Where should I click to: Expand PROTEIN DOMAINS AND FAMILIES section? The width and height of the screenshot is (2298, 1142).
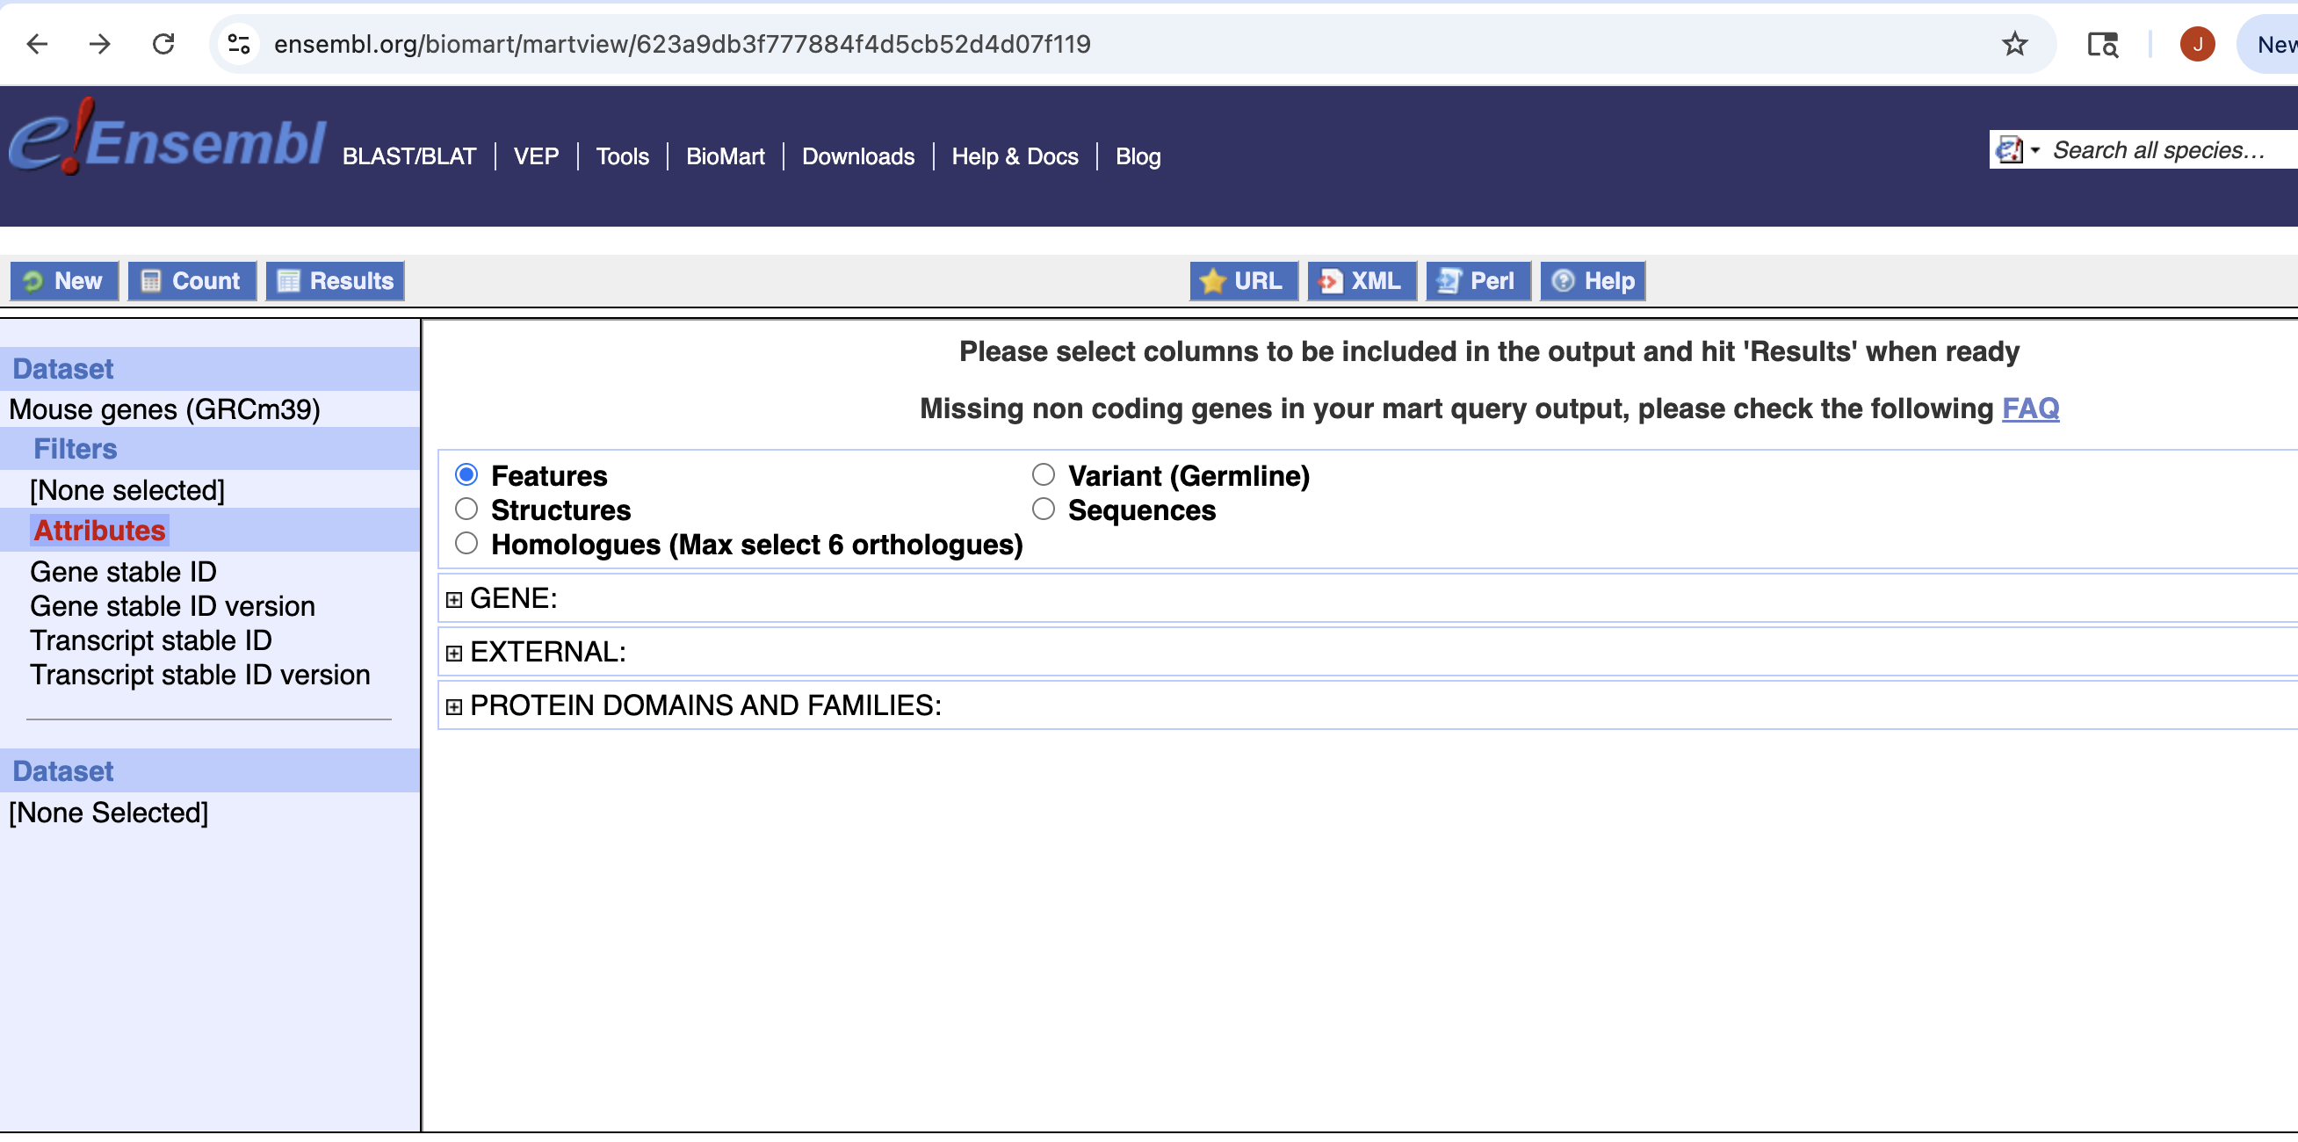coord(454,706)
